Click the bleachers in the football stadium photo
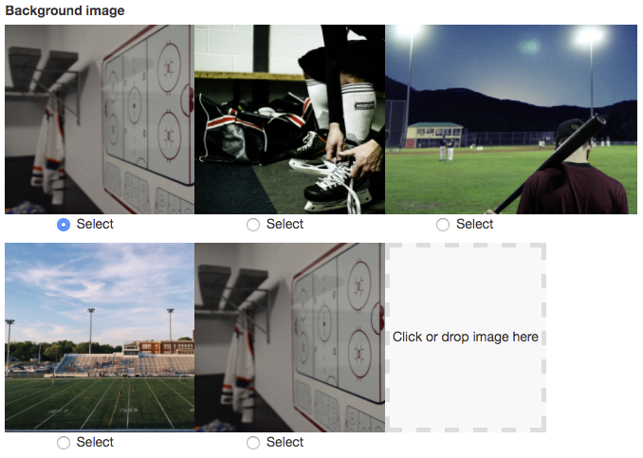 pos(125,364)
